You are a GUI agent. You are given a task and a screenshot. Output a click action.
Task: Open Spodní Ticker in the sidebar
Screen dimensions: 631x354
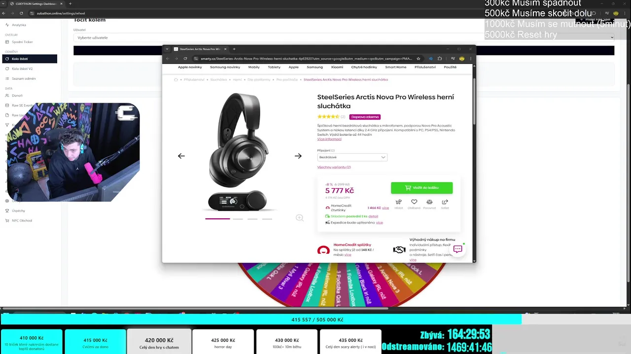pos(22,42)
